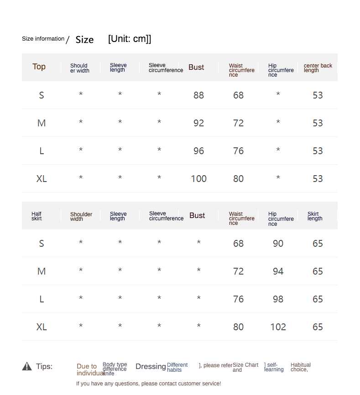Click the contact customer service text
Viewport: 360px width, 395px height.
148,384
